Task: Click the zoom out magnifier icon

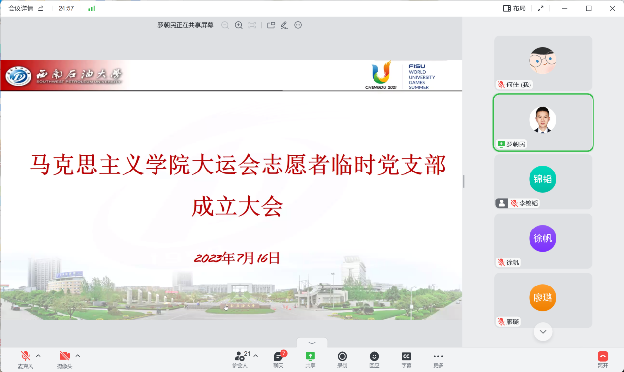Action: [225, 25]
